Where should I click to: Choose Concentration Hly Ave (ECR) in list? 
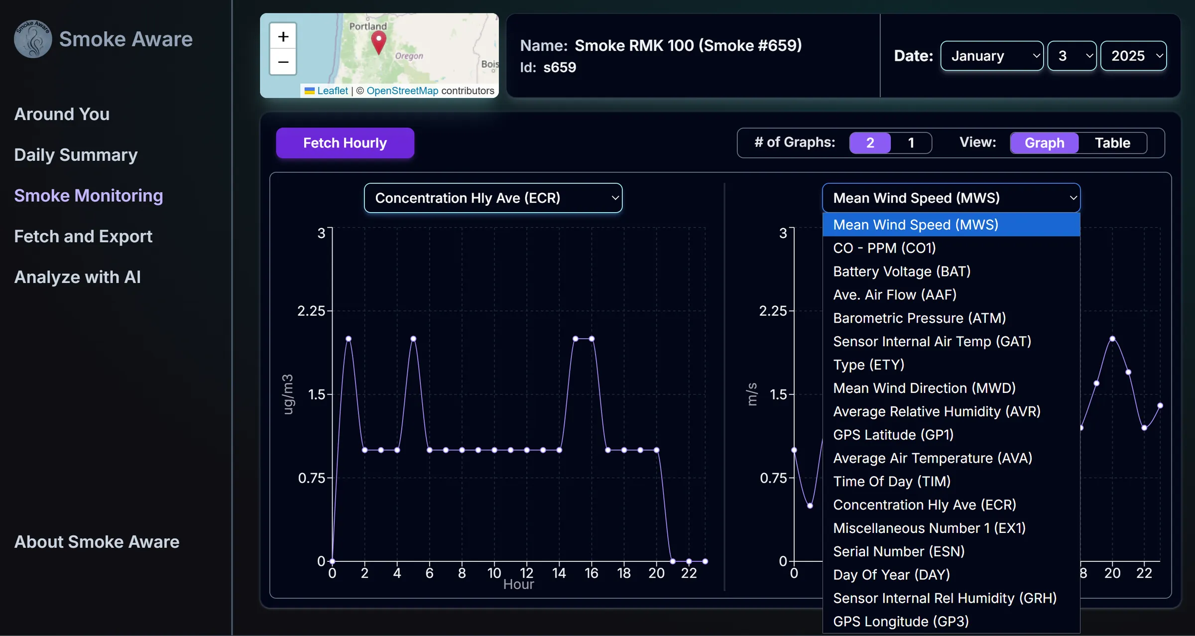click(951, 505)
